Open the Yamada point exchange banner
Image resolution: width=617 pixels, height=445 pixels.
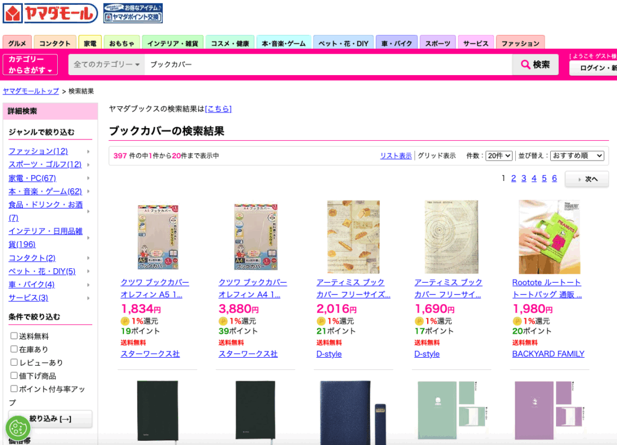133,13
